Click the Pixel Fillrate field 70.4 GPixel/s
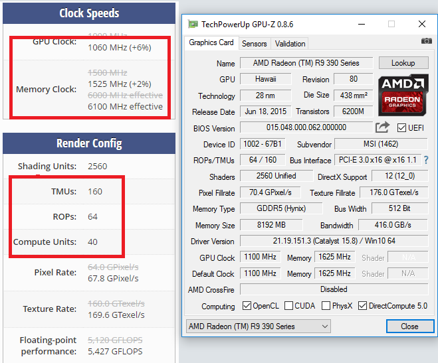 coord(271,192)
